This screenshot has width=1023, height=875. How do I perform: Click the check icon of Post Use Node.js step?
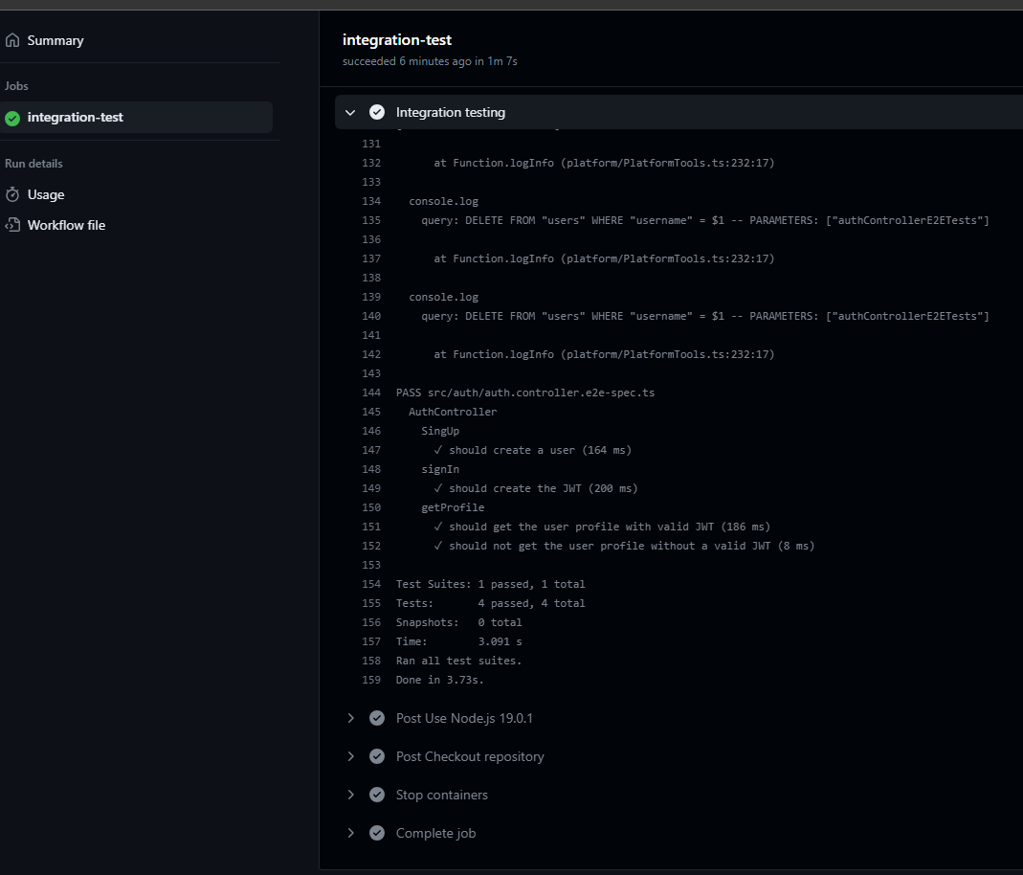point(377,718)
